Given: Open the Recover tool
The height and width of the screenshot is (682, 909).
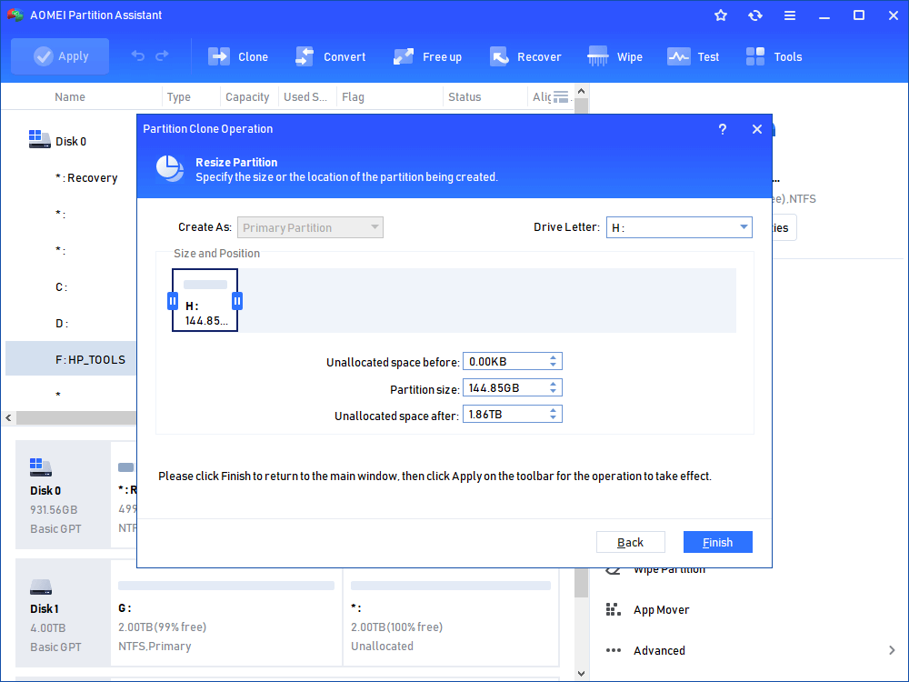Looking at the screenshot, I should point(525,56).
